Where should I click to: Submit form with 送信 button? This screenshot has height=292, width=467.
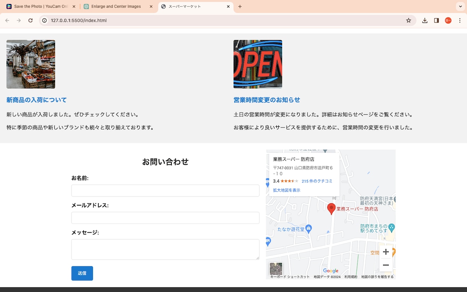pyautogui.click(x=82, y=273)
